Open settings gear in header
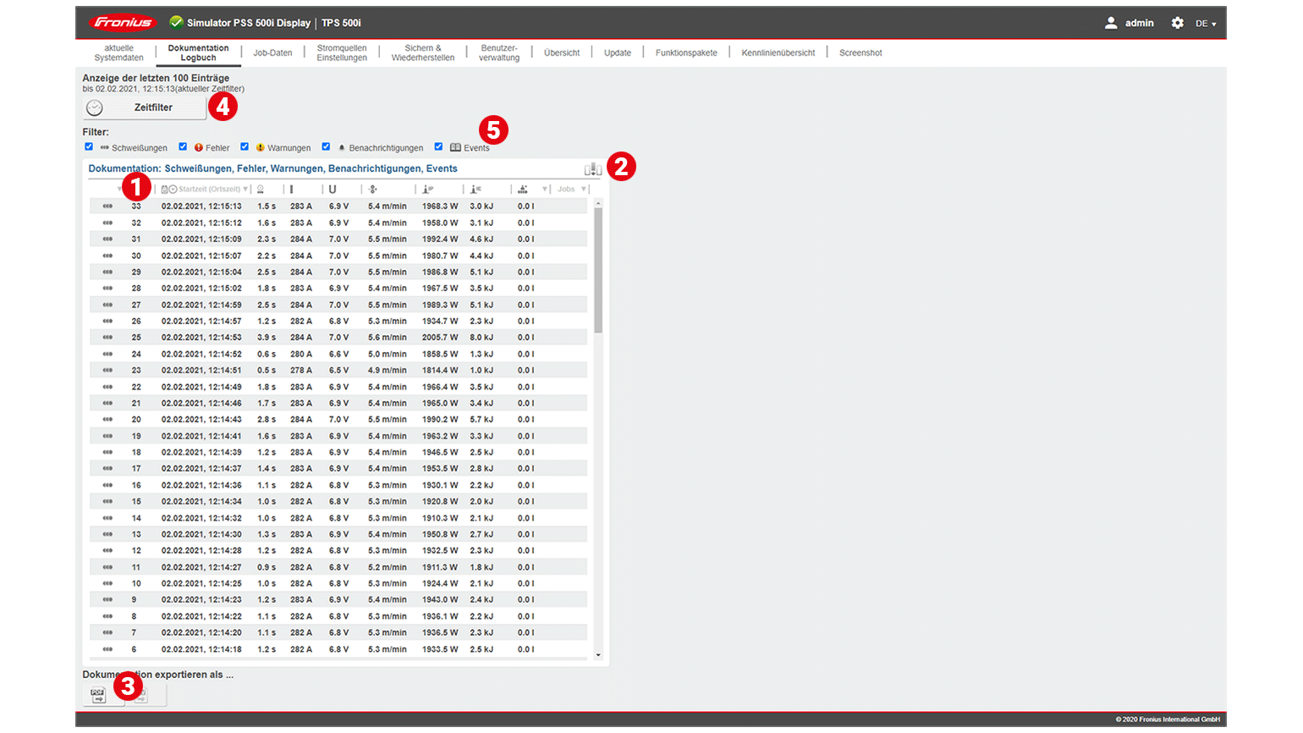 click(1177, 23)
